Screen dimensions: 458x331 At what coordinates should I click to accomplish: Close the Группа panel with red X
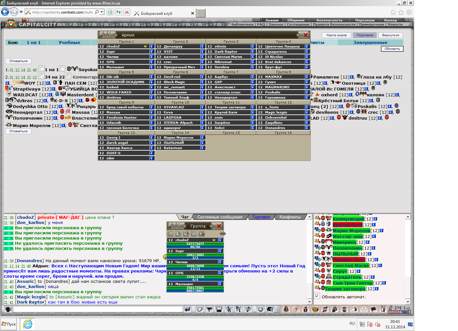click(219, 226)
